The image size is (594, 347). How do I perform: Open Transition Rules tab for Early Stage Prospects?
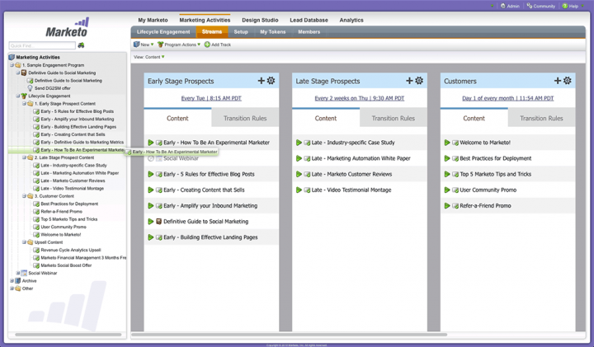245,118
